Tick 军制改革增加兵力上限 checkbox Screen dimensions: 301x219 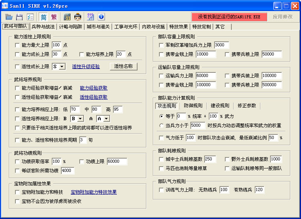click(x=161, y=45)
